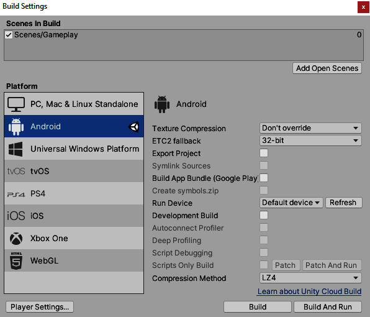370x317 pixels.
Task: Click the Build button
Action: [258, 307]
